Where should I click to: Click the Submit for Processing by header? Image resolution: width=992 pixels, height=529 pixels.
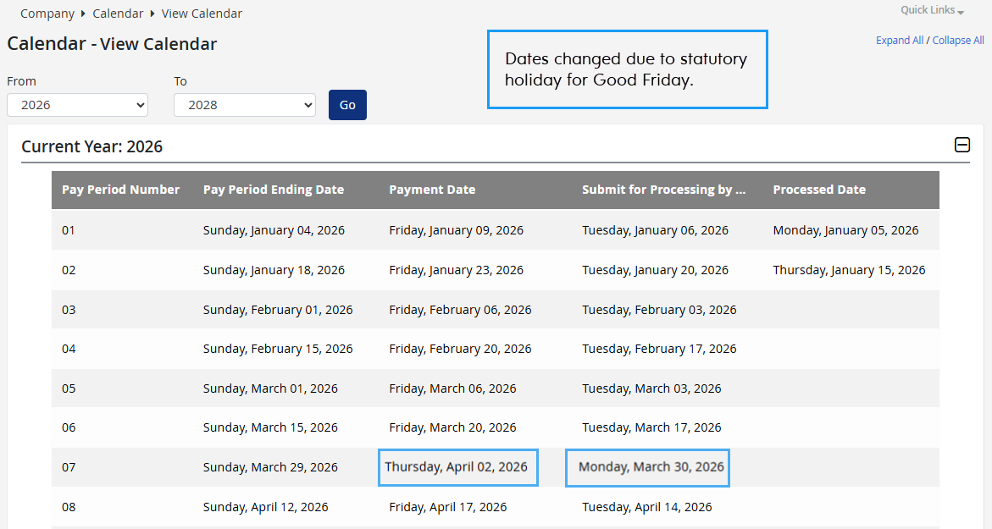click(663, 190)
